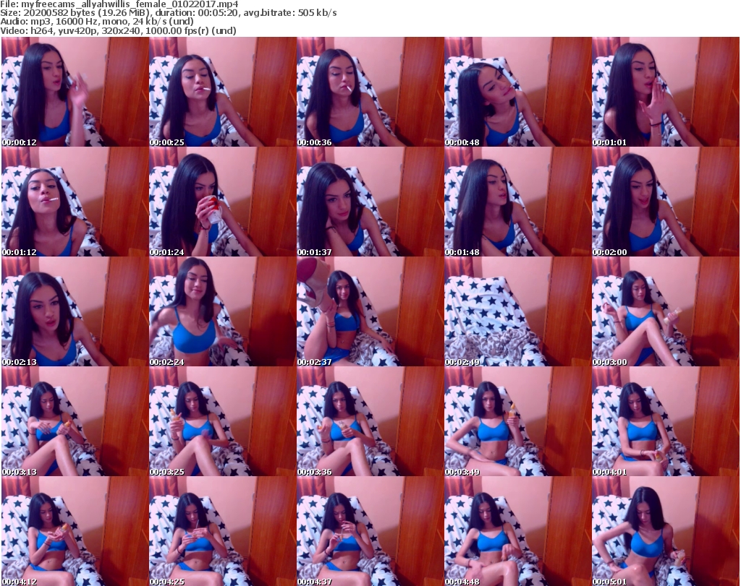Open the thumbnail stamped 00:03:36
The width and height of the screenshot is (741, 586).
coord(370,422)
